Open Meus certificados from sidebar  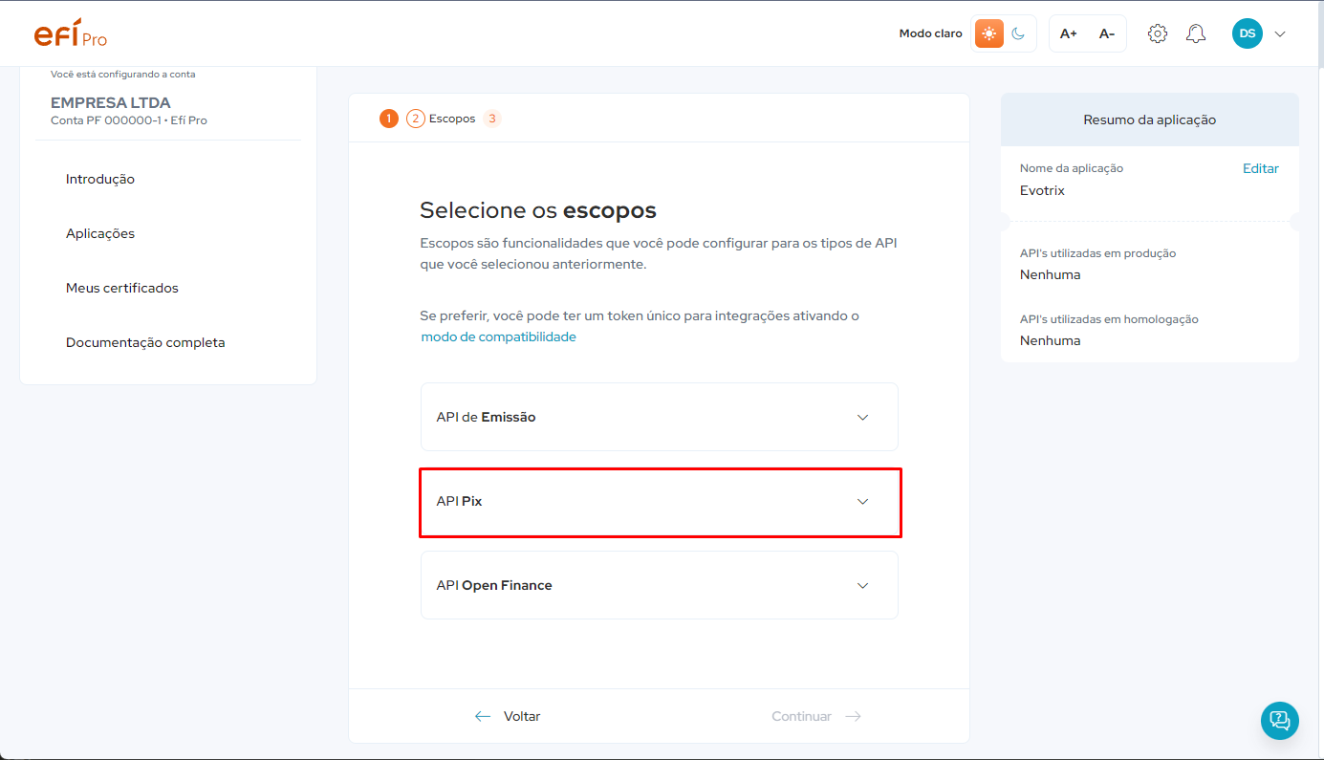(120, 287)
